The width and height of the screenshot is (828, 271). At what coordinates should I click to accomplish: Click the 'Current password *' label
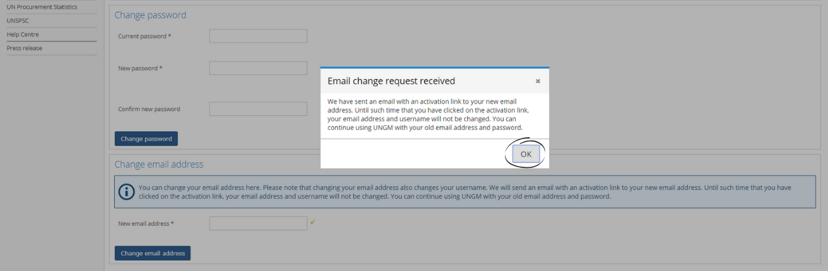(144, 36)
